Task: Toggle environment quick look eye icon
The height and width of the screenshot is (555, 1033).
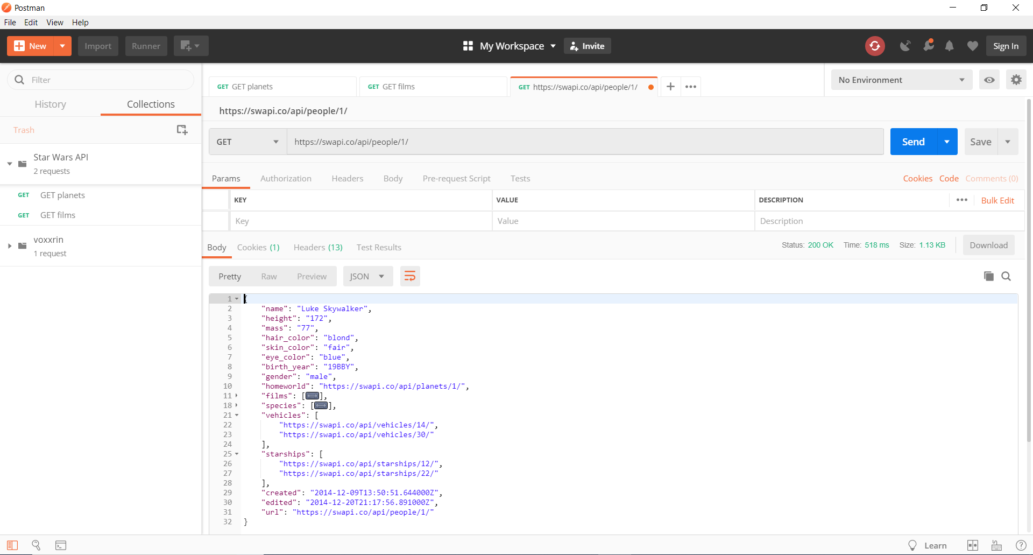Action: (989, 79)
